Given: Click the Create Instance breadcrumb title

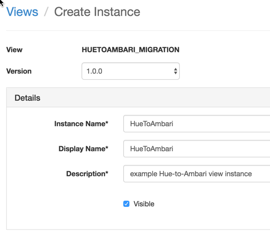Looking at the screenshot, I should [97, 12].
